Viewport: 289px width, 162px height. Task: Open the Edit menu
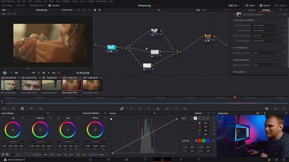coord(24,1)
